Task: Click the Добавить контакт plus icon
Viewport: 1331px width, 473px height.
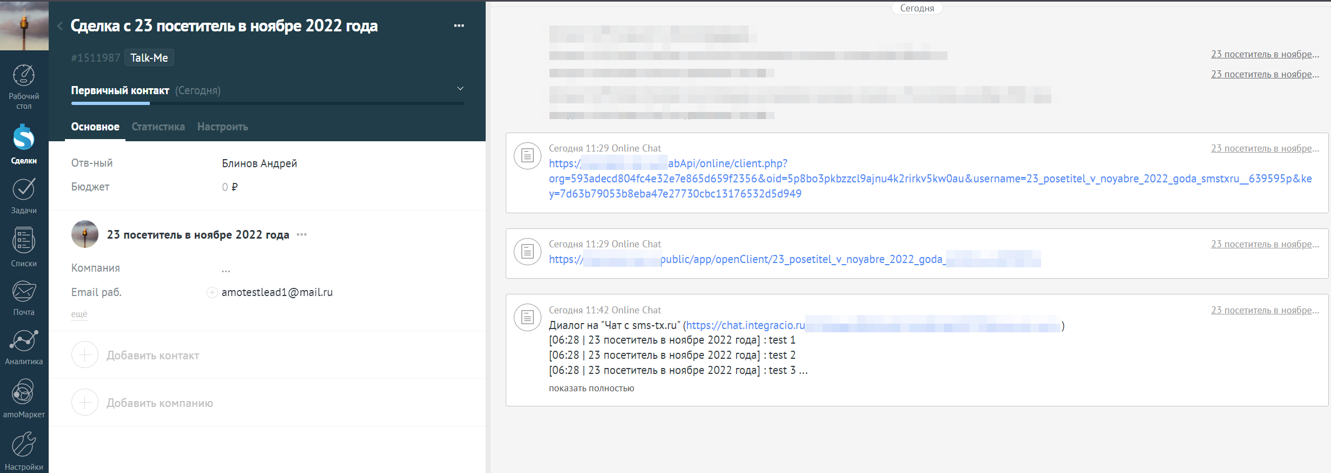Action: pos(85,355)
